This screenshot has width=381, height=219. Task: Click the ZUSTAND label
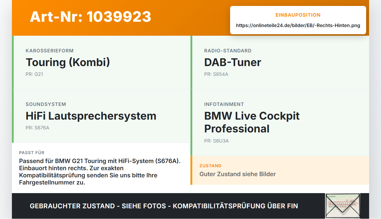click(210, 166)
